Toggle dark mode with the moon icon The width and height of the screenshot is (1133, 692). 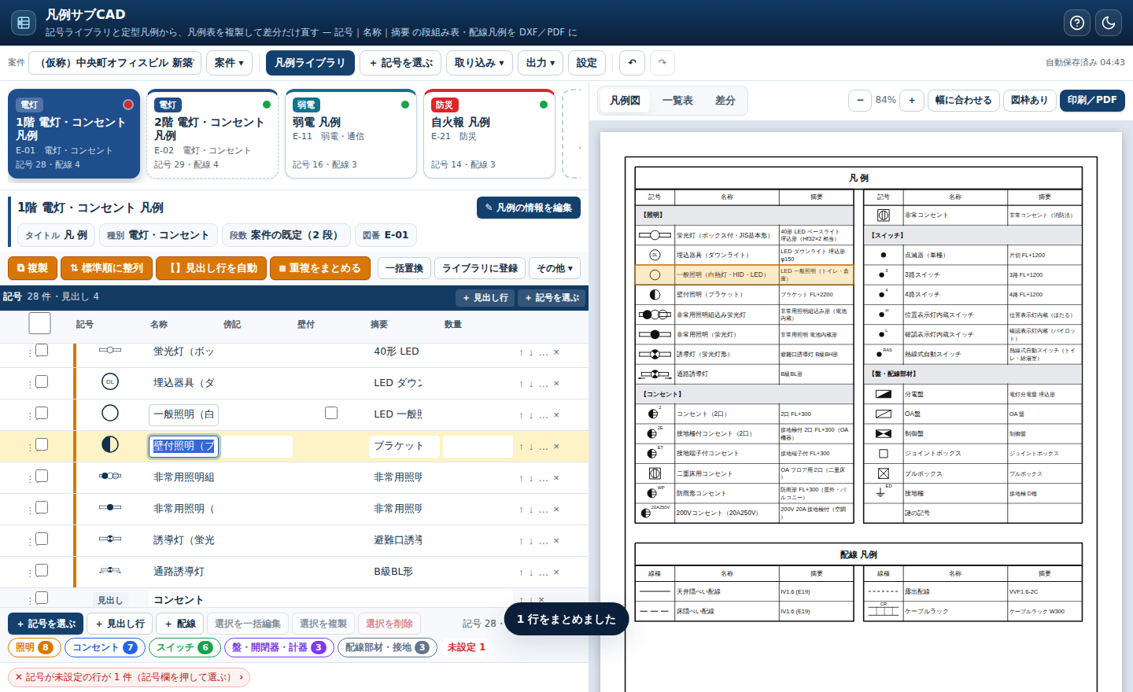click(x=1109, y=23)
